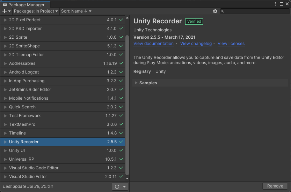The image size is (291, 192).
Task: Expand the Universal RP package entry
Action: (5, 159)
